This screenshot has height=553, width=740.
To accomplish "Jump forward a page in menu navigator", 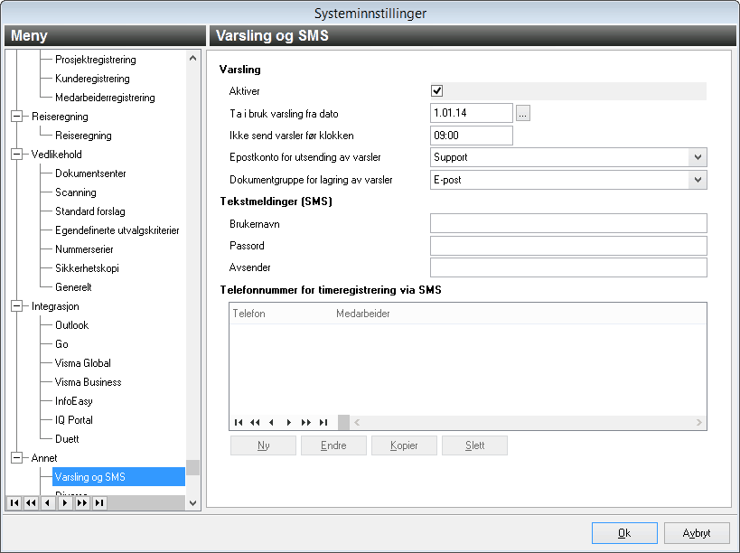I will click(82, 503).
